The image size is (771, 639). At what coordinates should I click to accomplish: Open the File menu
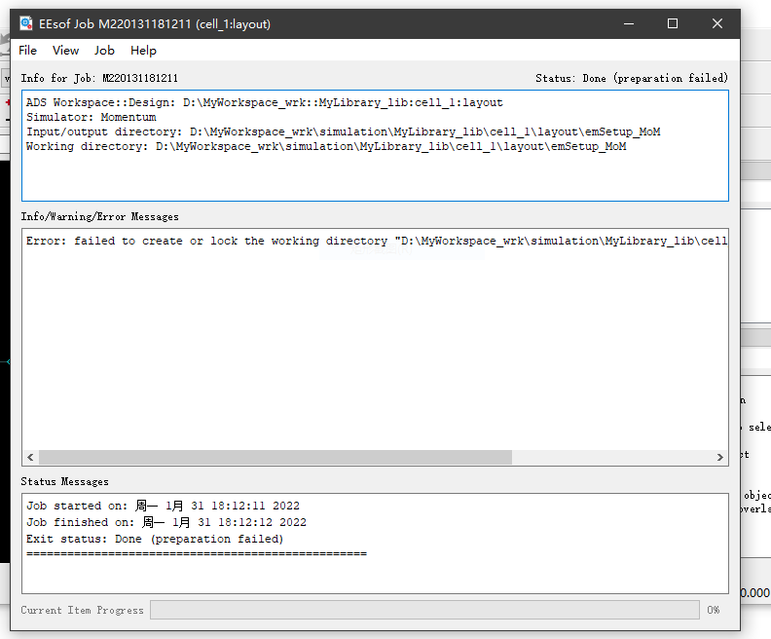(x=27, y=51)
